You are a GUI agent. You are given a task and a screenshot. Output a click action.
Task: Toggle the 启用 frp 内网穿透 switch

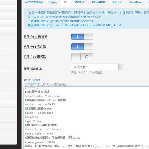pos(82,37)
